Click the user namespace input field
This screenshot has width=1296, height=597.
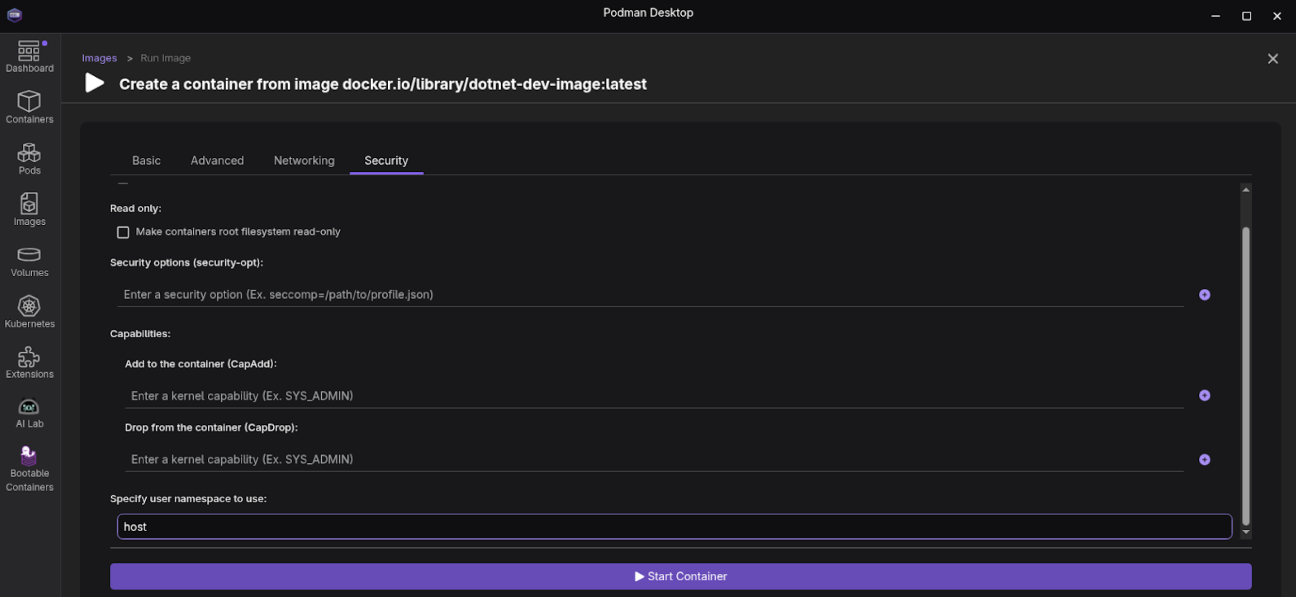(674, 526)
